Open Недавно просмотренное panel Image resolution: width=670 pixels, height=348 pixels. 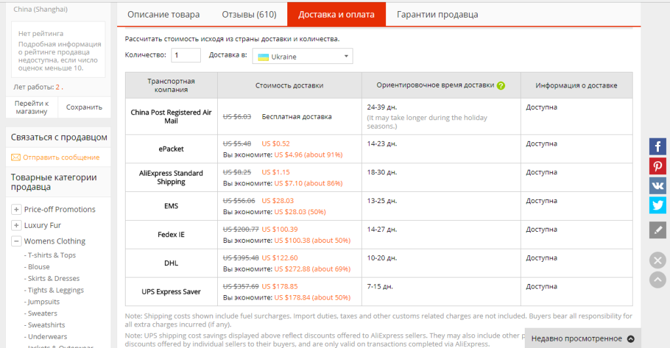(x=583, y=339)
